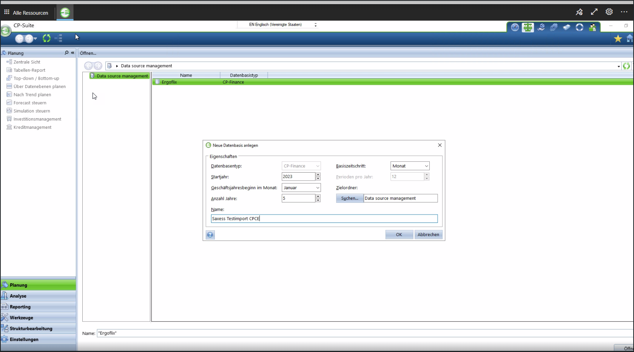Screen dimensions: 634x352
Task: Increase the Startjahr value with up arrow
Action: pos(318,174)
